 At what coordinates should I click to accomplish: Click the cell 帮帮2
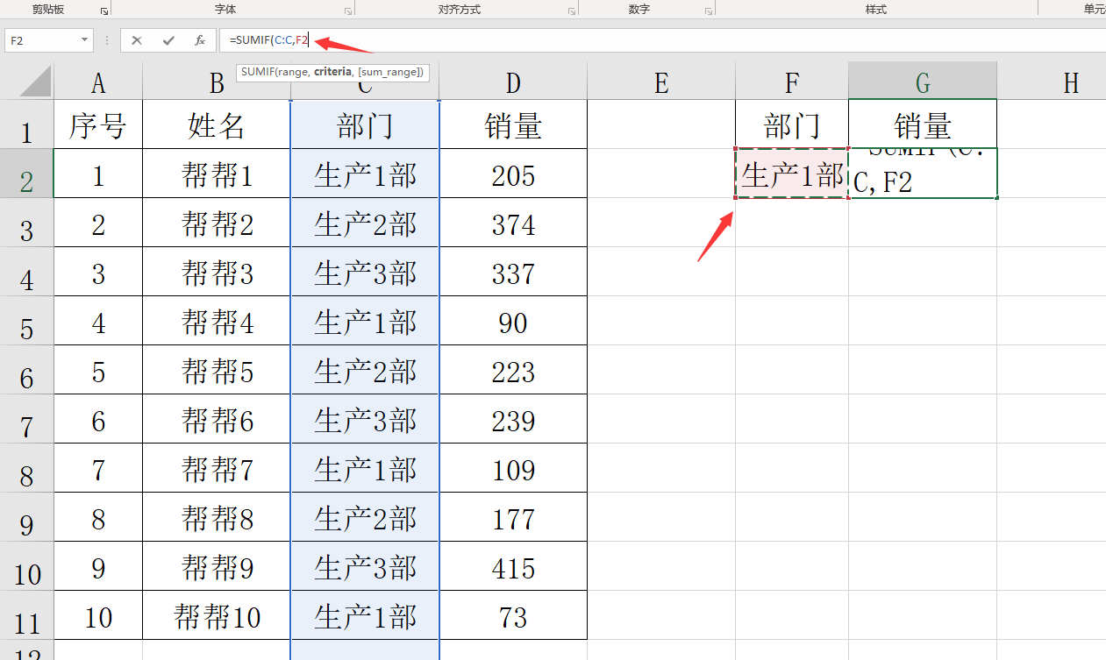coord(217,223)
